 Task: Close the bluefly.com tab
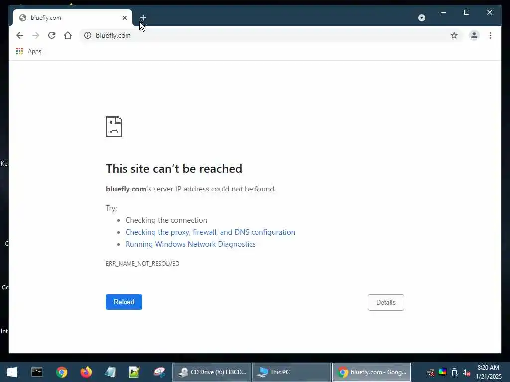[124, 18]
